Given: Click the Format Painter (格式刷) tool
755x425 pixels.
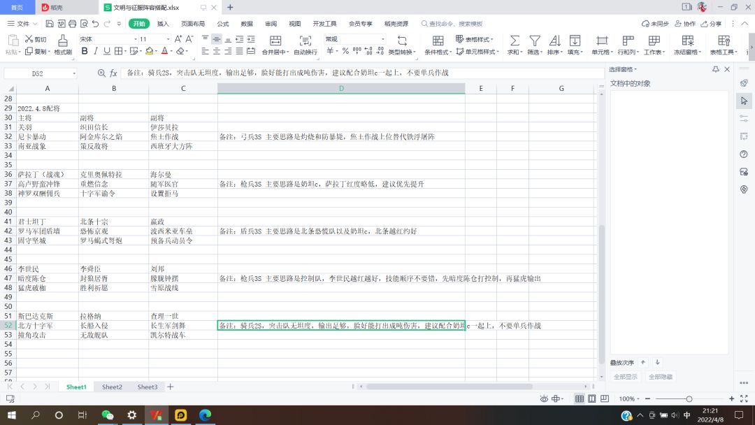Looking at the screenshot, I should 63,45.
